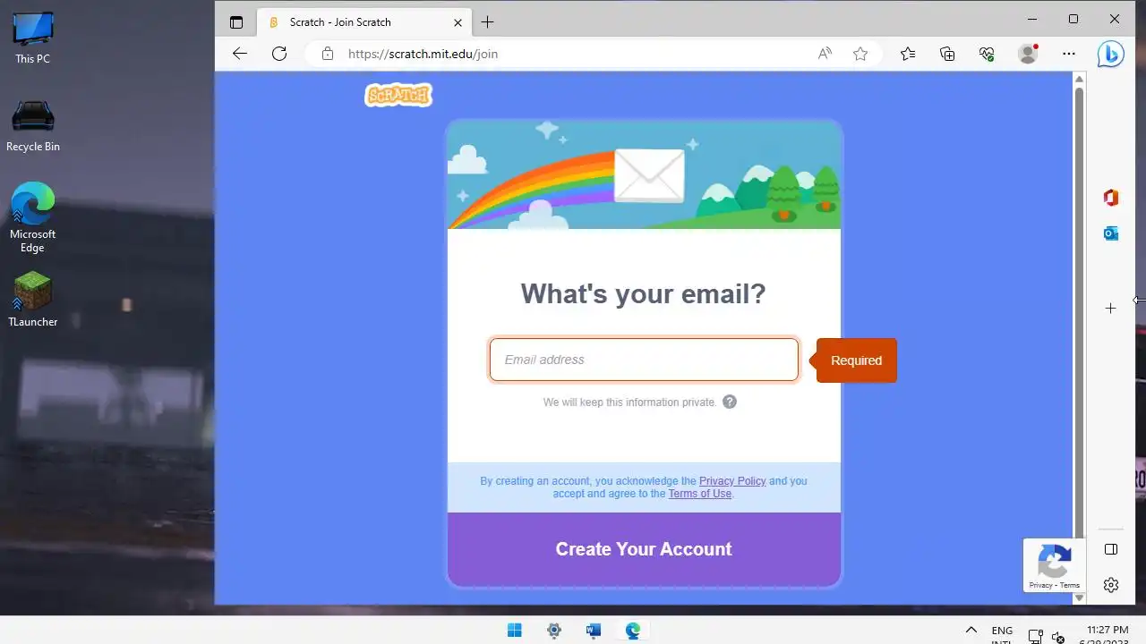Screen dimensions: 1146x644
Task: Show hidden tray icons chevron
Action: [x=971, y=631]
